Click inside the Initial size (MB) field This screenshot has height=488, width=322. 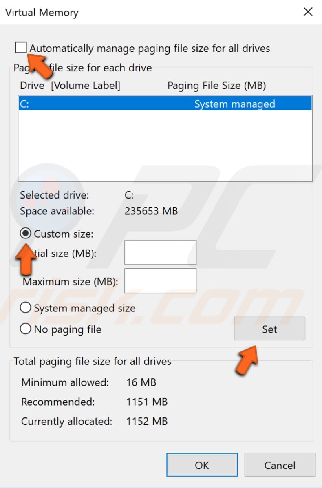click(x=160, y=252)
